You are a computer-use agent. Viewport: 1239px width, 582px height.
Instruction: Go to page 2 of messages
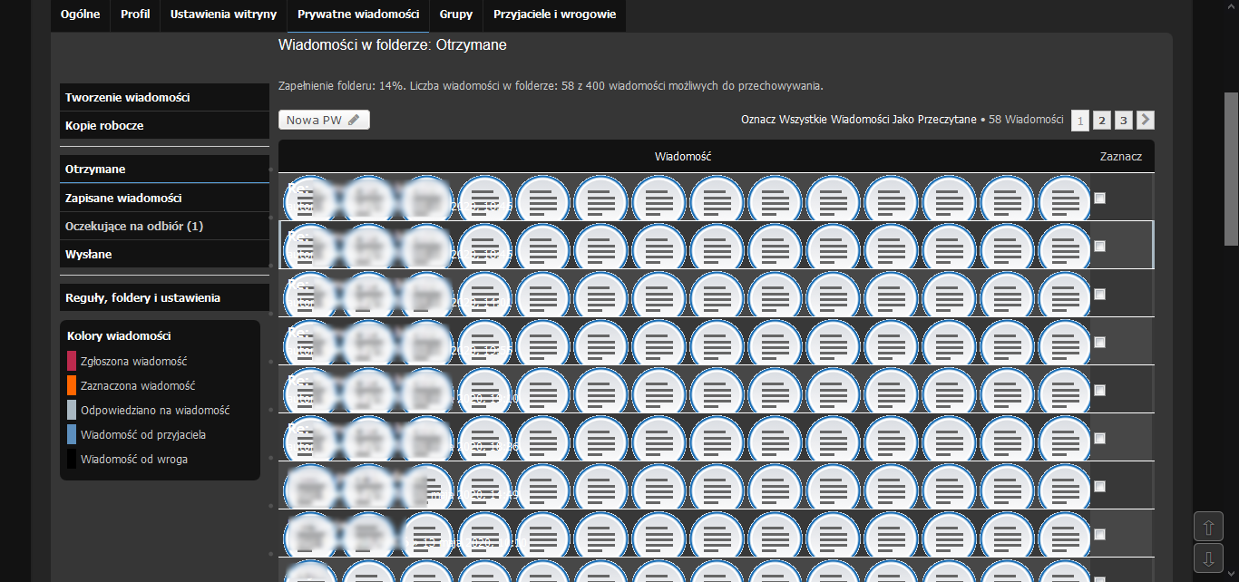click(1101, 121)
